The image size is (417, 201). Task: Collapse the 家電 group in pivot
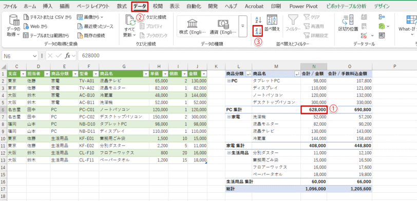tap(229, 117)
